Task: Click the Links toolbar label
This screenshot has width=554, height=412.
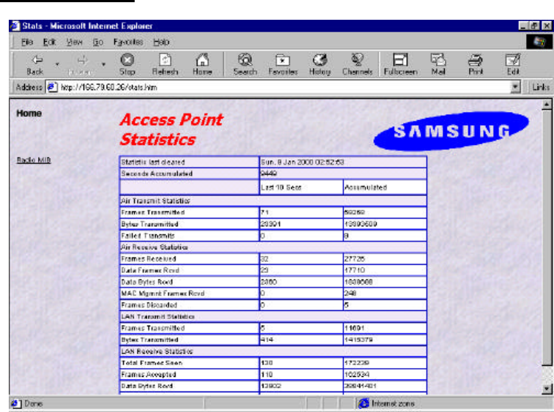Action: 541,87
